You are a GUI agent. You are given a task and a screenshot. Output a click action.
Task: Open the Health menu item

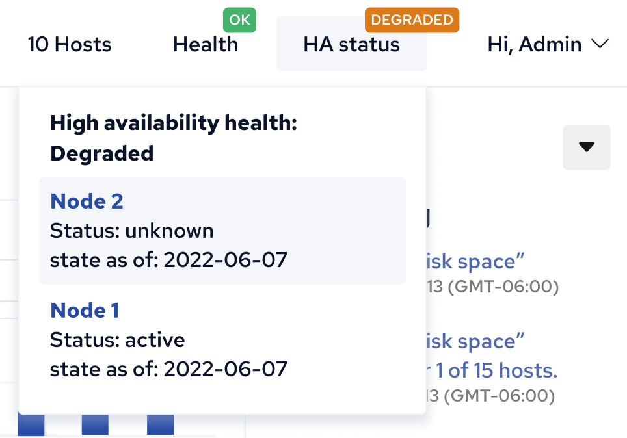tap(206, 44)
